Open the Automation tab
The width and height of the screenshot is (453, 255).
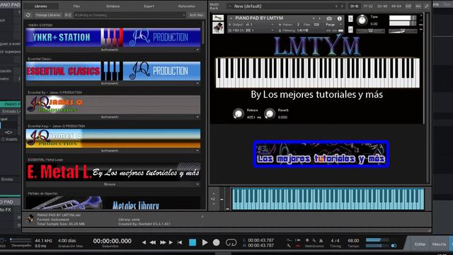coord(186,6)
